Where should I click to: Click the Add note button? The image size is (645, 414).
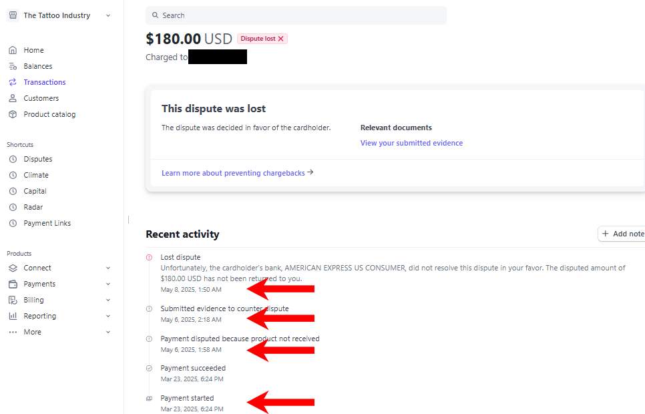coord(622,234)
